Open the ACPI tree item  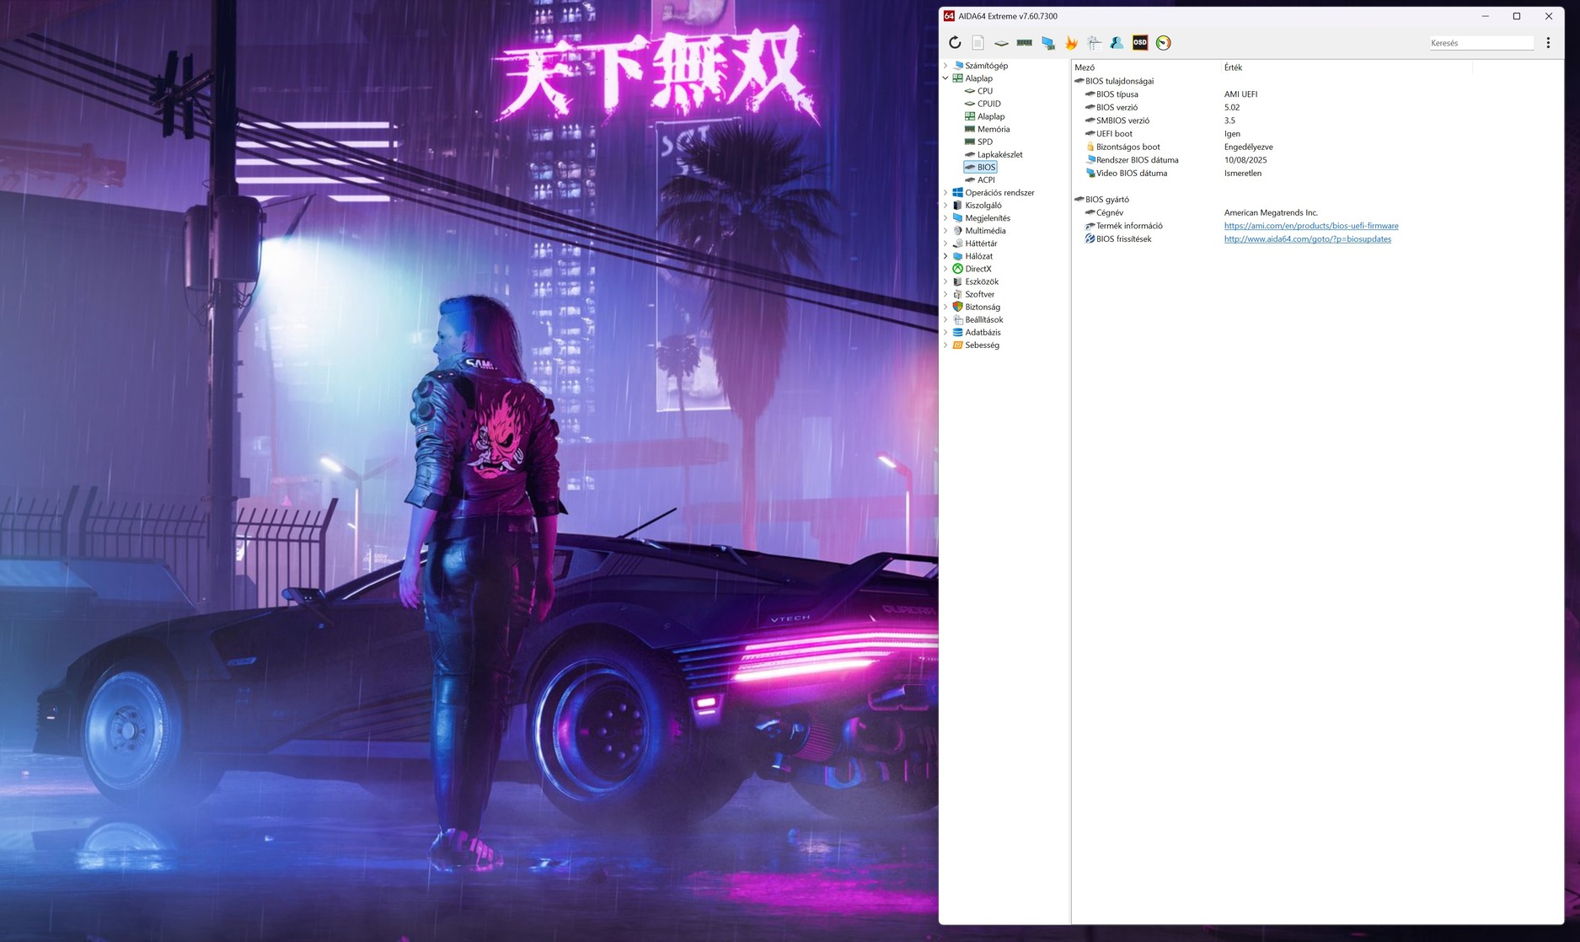click(x=986, y=179)
